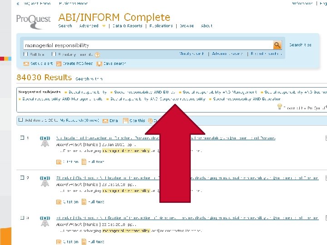Viewport: 327px width, 245px height.
Task: Click Recent searches link
Action: (x=266, y=54)
